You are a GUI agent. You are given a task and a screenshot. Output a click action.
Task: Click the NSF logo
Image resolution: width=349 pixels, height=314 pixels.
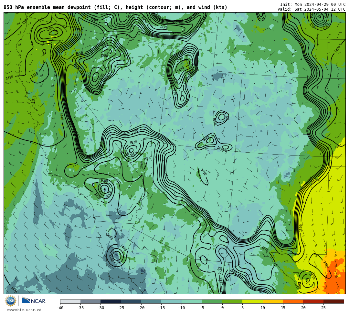click(x=10, y=301)
